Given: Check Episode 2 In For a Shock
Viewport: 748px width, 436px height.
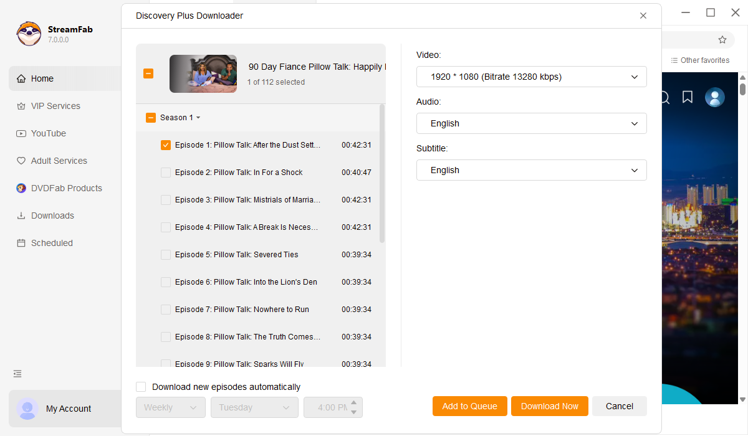Looking at the screenshot, I should click(x=166, y=173).
